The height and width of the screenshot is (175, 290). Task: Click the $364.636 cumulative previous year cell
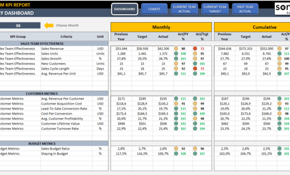coord(225,49)
